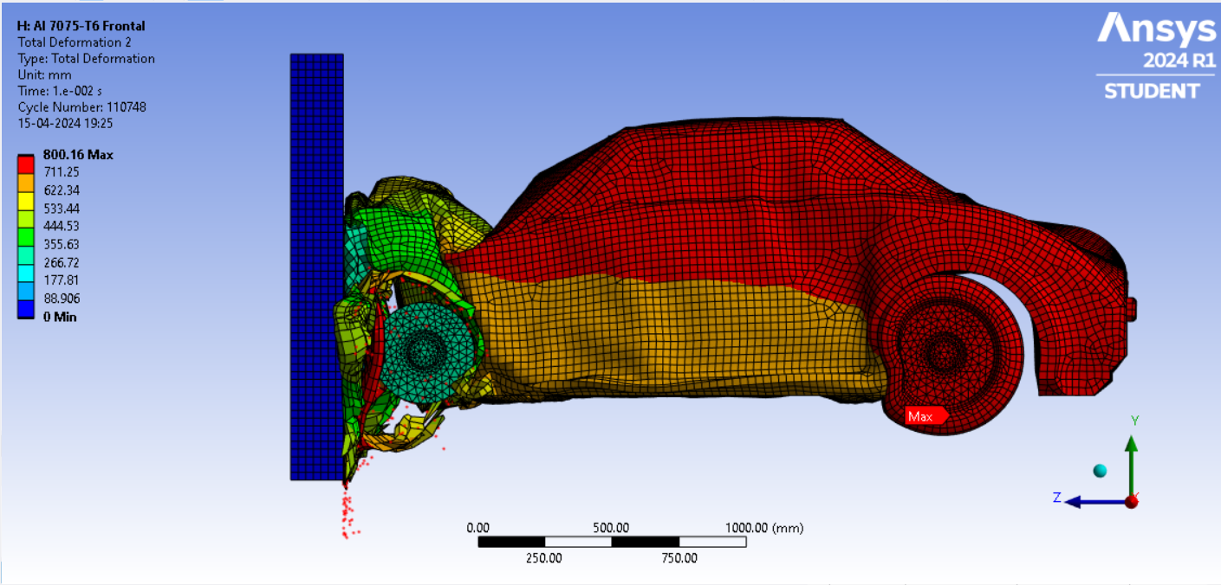
Task: Click the green Y axis of the triad
Action: tap(1131, 463)
